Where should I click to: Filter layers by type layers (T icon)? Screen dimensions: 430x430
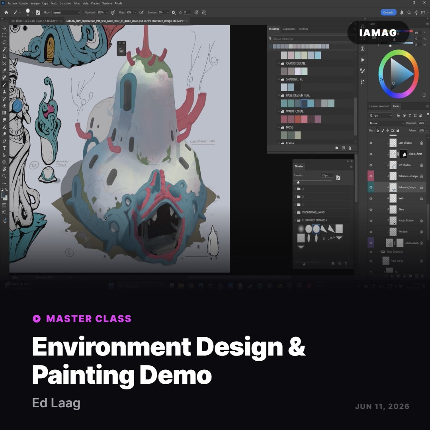coord(410,115)
